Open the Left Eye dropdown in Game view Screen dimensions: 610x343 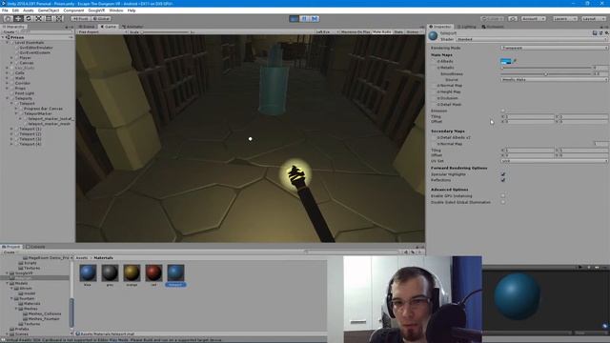pos(327,31)
